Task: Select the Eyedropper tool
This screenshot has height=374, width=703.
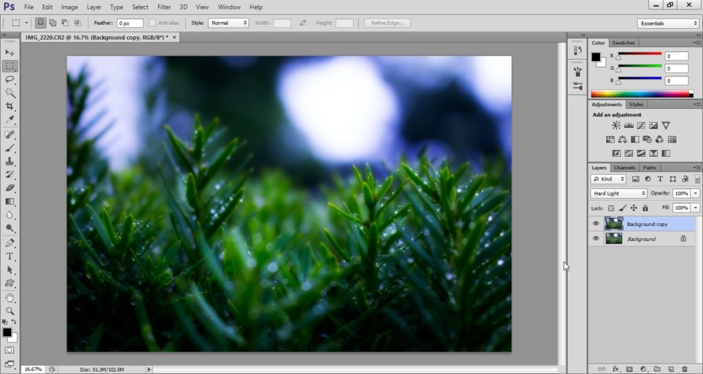Action: (10, 119)
